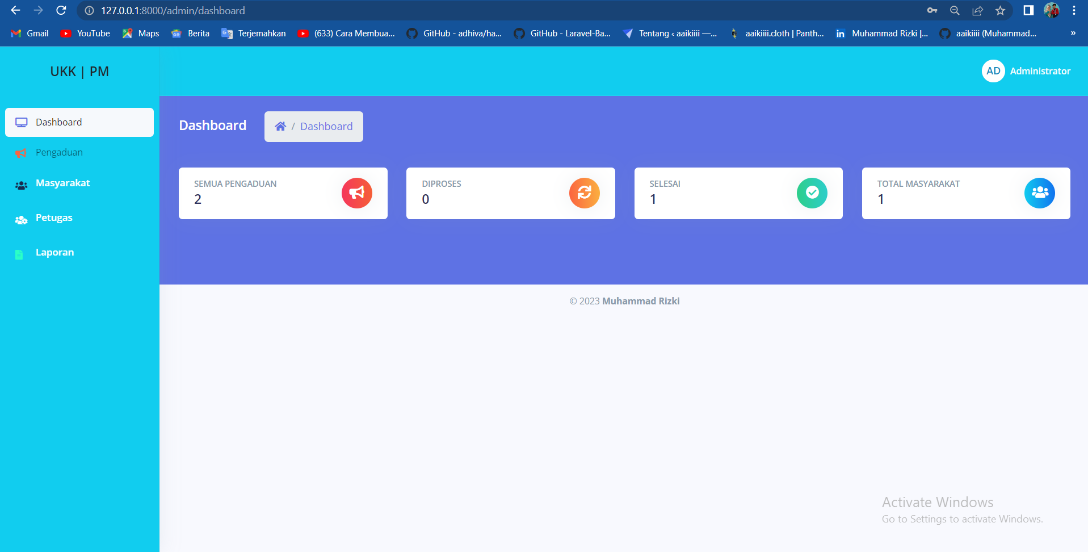1088x552 pixels.
Task: Open the Chrome profile avatar
Action: point(1051,10)
